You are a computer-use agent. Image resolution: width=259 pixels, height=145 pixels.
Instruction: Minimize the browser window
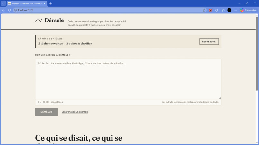tap(239, 3)
